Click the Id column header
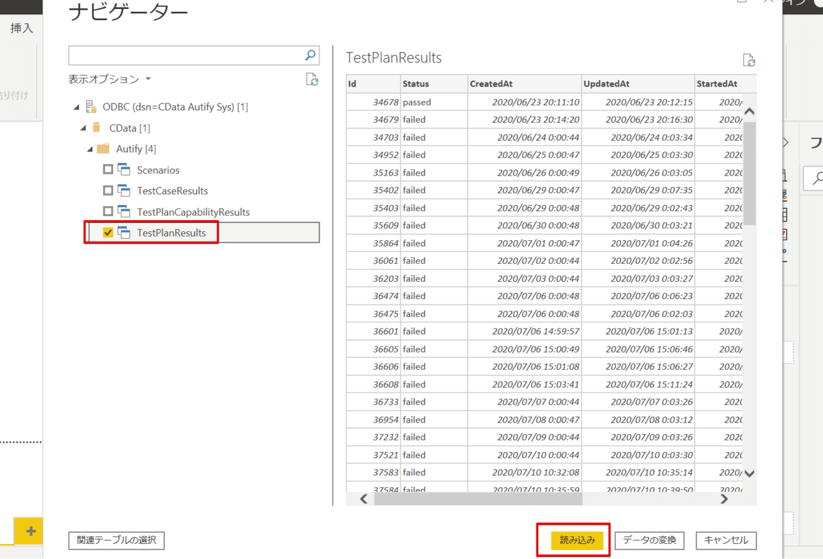Viewport: 823px width, 559px height. pyautogui.click(x=373, y=84)
